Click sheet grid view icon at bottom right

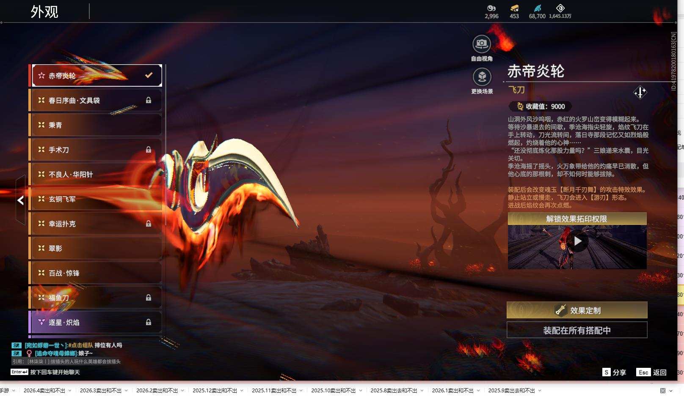[663, 391]
